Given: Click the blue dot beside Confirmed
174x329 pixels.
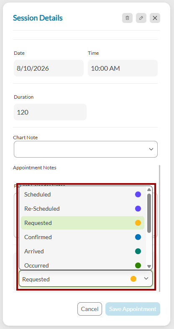Looking at the screenshot, I should coord(138,237).
